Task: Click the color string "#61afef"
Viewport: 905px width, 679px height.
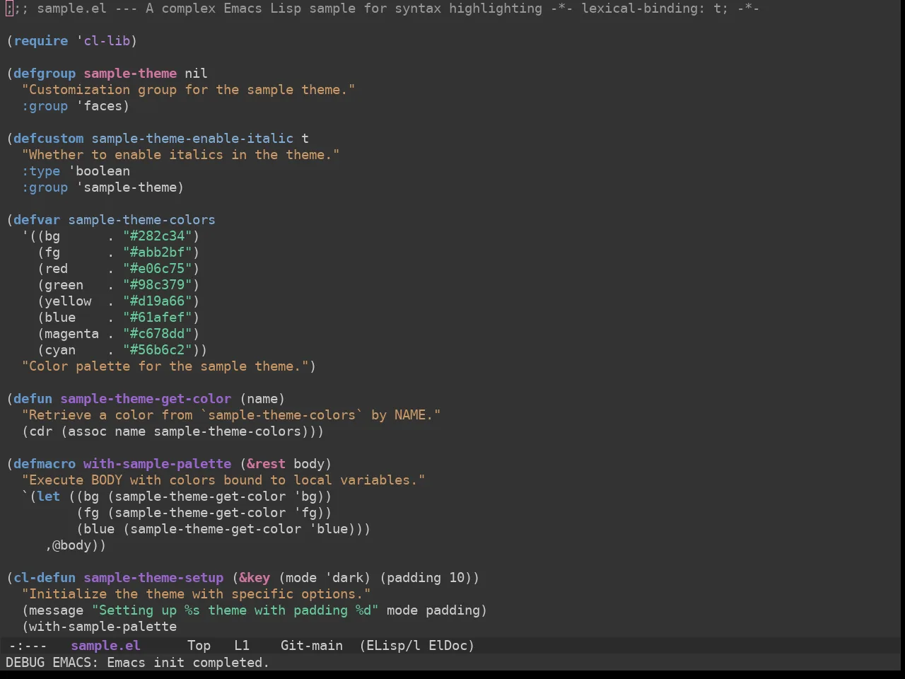Action: click(x=158, y=318)
